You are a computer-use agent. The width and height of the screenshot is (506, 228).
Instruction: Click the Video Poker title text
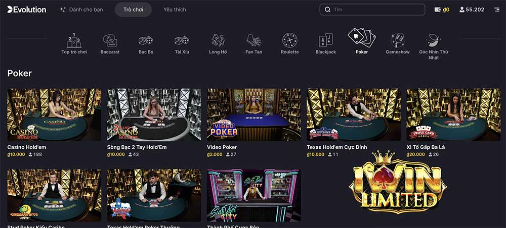pyautogui.click(x=222, y=147)
